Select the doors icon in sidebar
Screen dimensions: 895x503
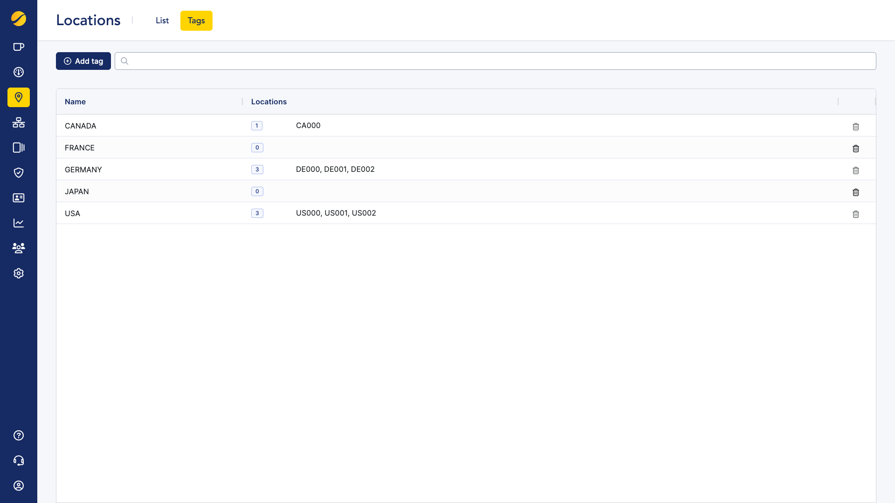tap(19, 148)
